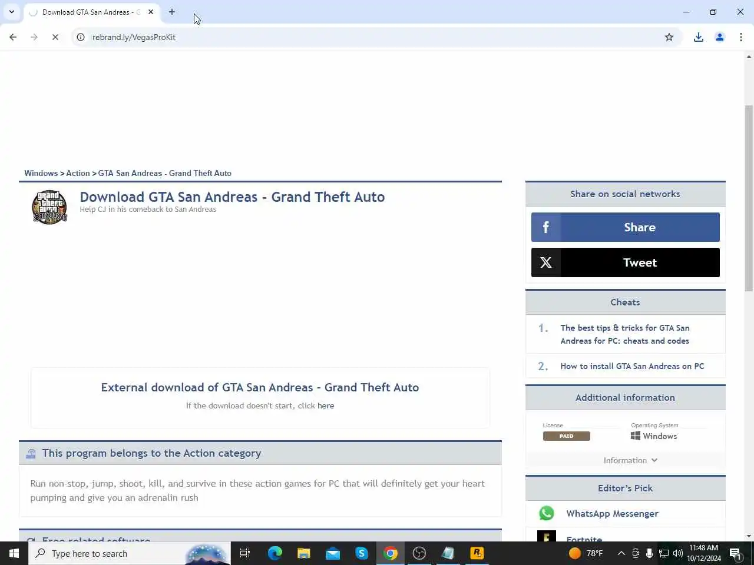Tweet the page on X
Image resolution: width=754 pixels, height=565 pixels.
point(625,262)
